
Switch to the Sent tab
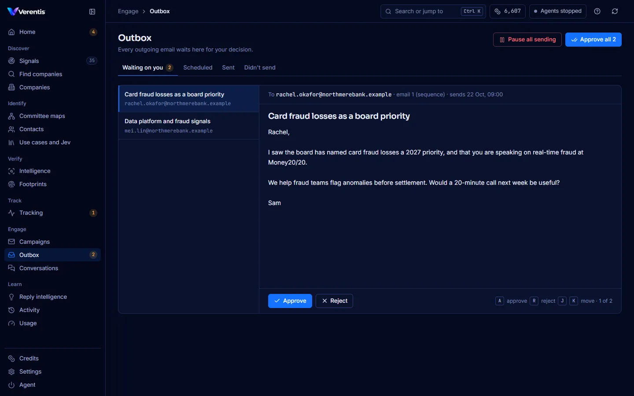(x=228, y=68)
